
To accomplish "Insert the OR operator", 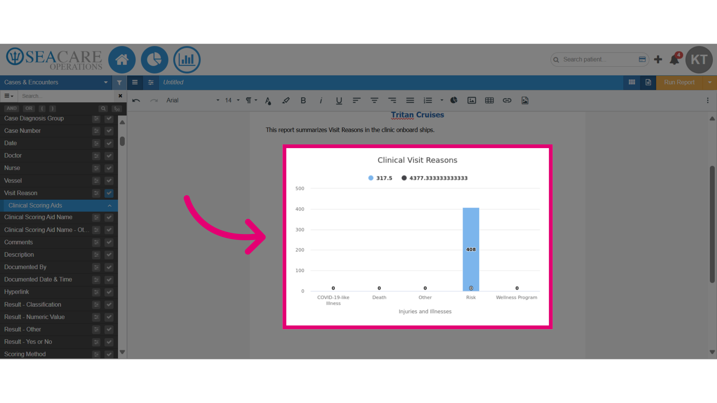I will 29,109.
